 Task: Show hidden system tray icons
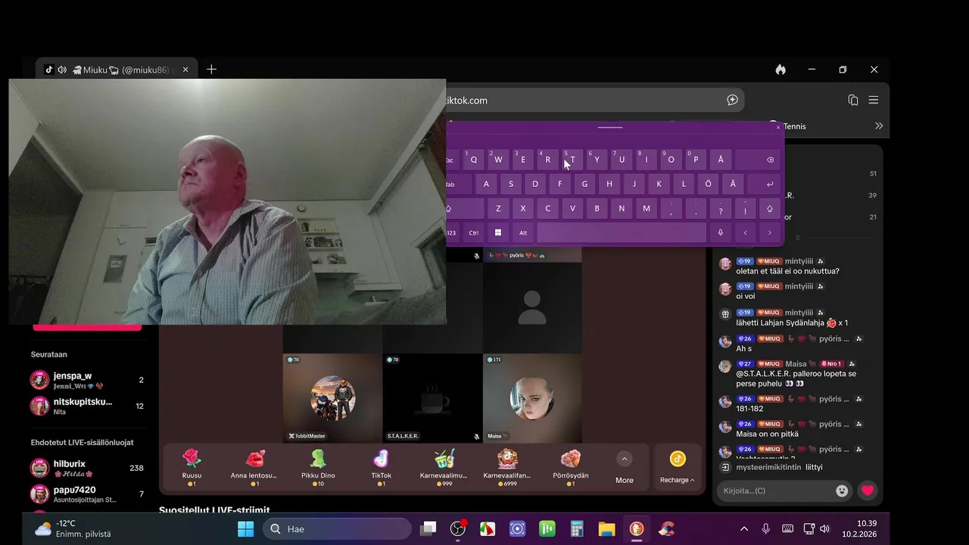[x=744, y=528]
